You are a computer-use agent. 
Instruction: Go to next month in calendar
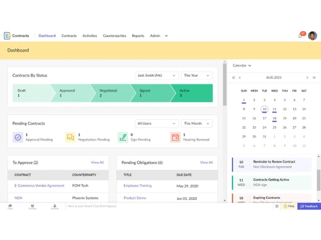click(308, 77)
